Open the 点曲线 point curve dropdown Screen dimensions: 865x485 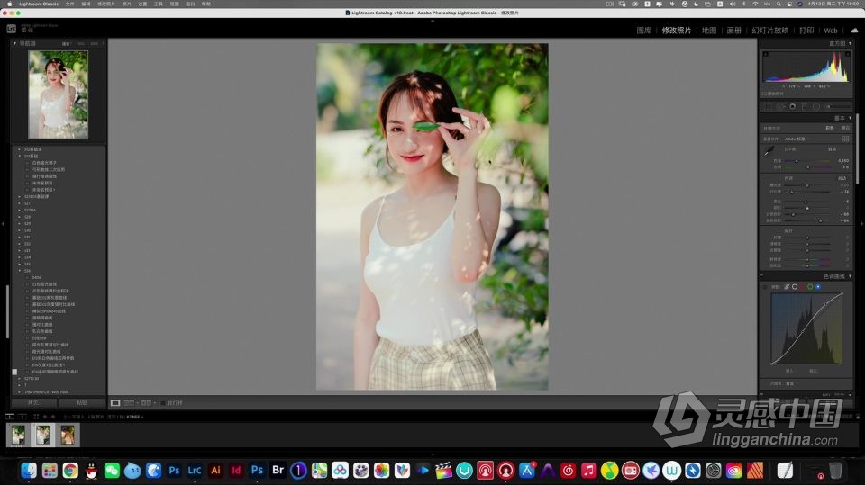[x=790, y=383]
